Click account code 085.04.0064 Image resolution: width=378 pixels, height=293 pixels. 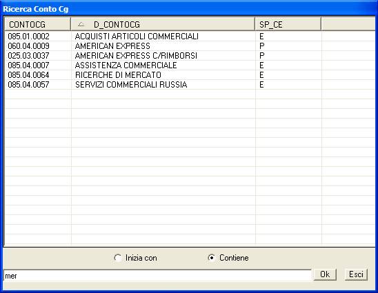point(28,75)
